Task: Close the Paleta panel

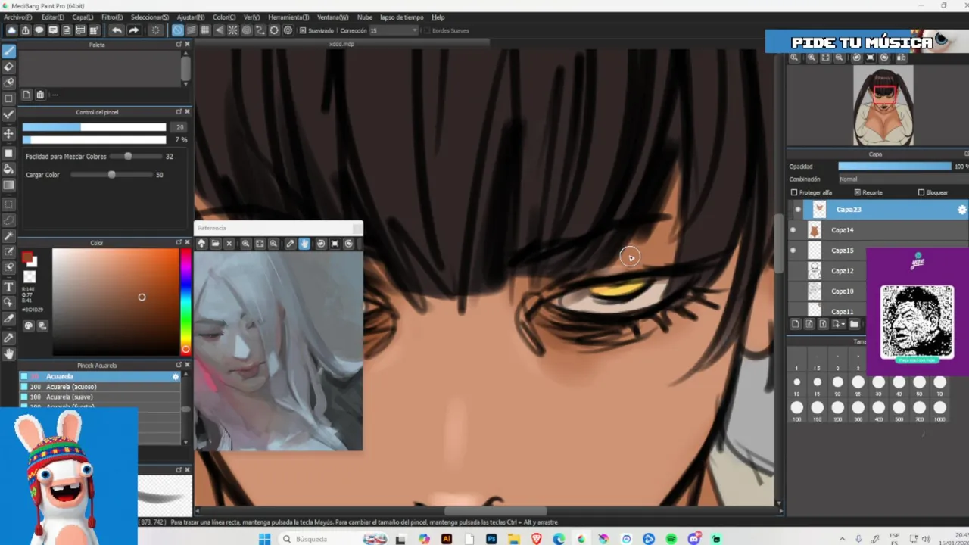Action: click(x=187, y=45)
